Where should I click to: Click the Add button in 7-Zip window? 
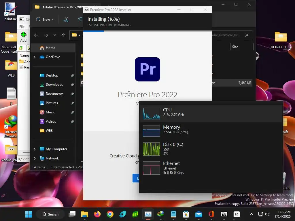click(x=23, y=37)
